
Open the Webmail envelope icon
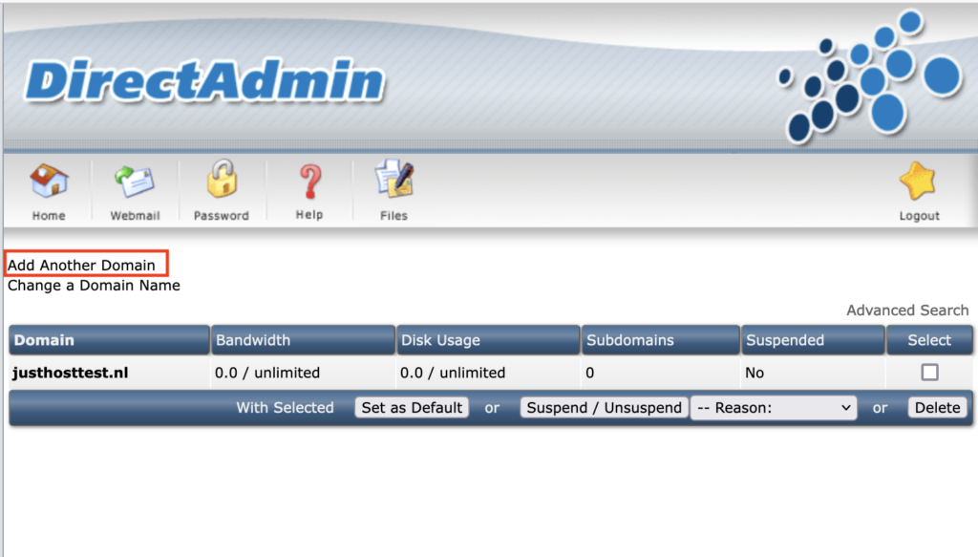[x=134, y=182]
